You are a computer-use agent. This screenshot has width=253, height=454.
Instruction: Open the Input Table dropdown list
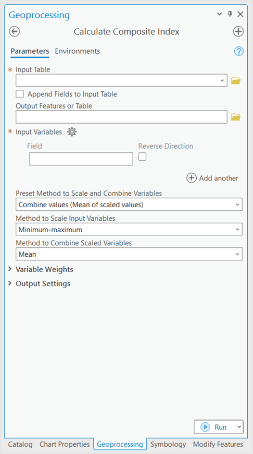(x=222, y=80)
